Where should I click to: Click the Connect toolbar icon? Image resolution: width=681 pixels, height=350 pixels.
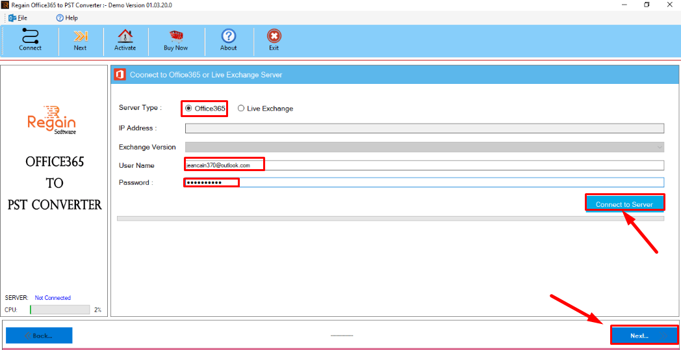pyautogui.click(x=30, y=36)
